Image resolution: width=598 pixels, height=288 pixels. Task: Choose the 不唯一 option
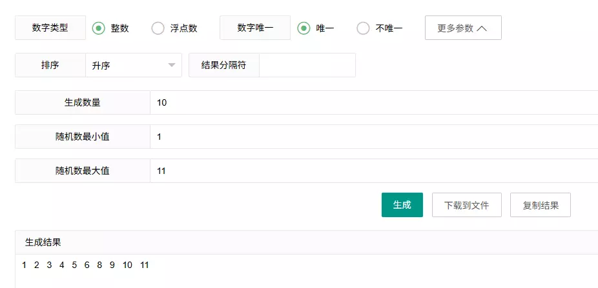(363, 28)
